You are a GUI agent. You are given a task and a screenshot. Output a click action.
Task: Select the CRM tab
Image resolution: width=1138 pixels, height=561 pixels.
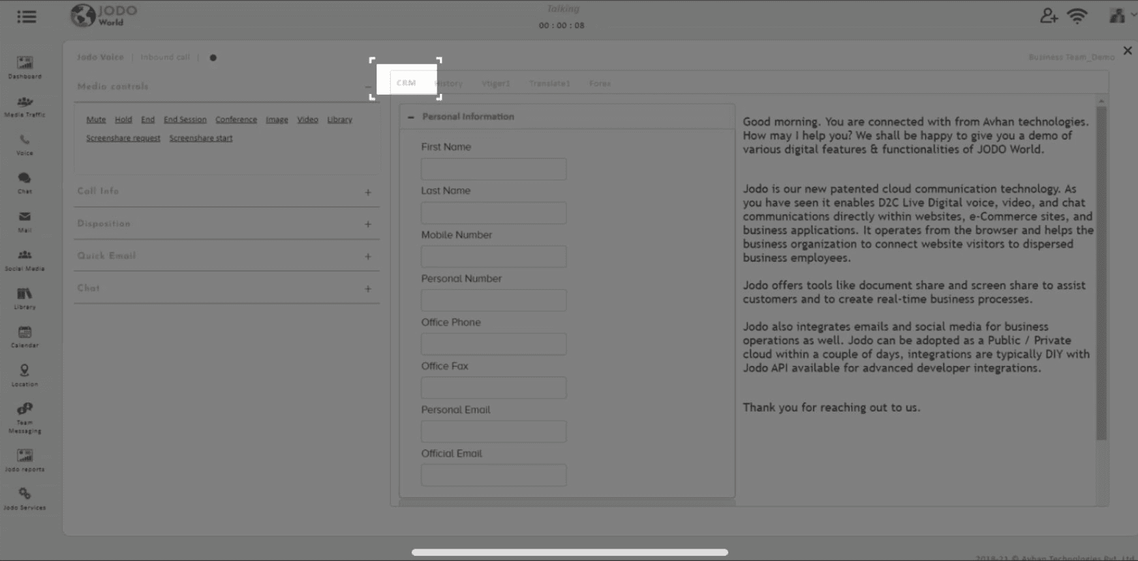[x=406, y=83]
